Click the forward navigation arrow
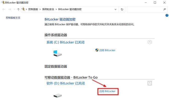Image resolution: width=169 pixels, height=100 pixels. (10, 9)
